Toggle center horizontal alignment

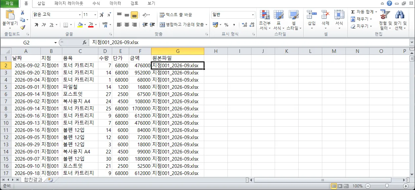point(127,25)
